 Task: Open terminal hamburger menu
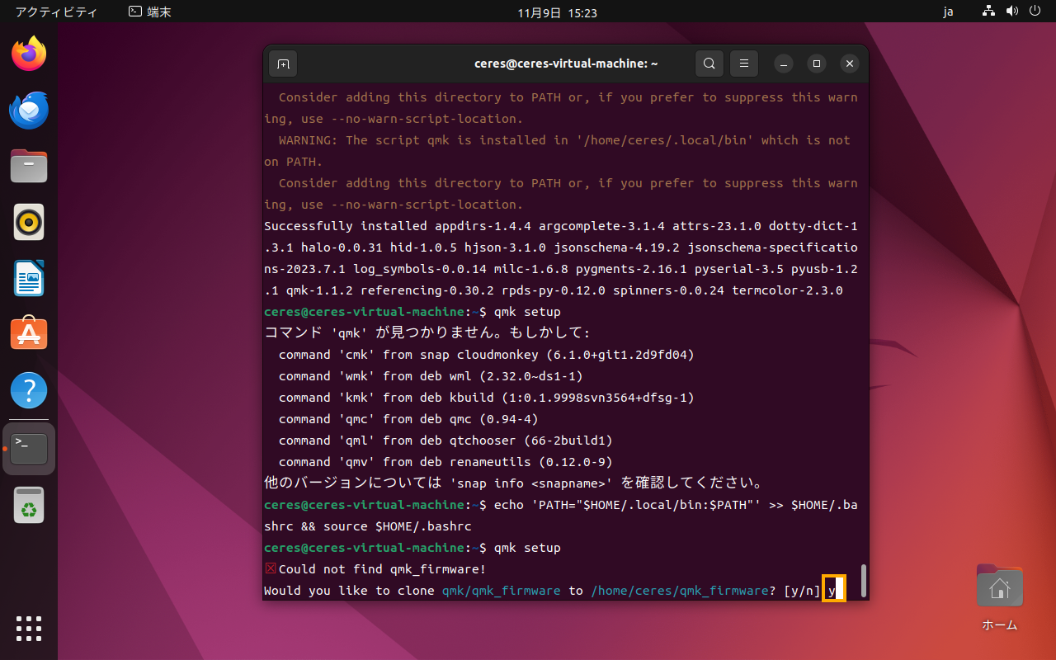pos(743,64)
